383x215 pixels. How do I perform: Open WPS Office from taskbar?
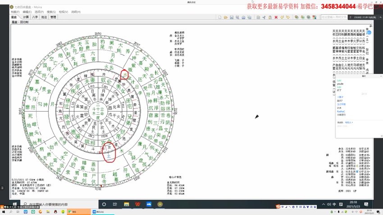(x=137, y=204)
